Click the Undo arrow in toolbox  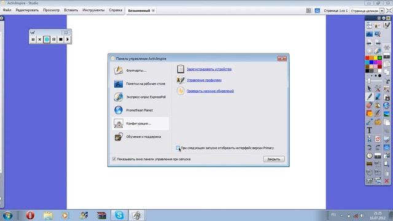[369, 147]
